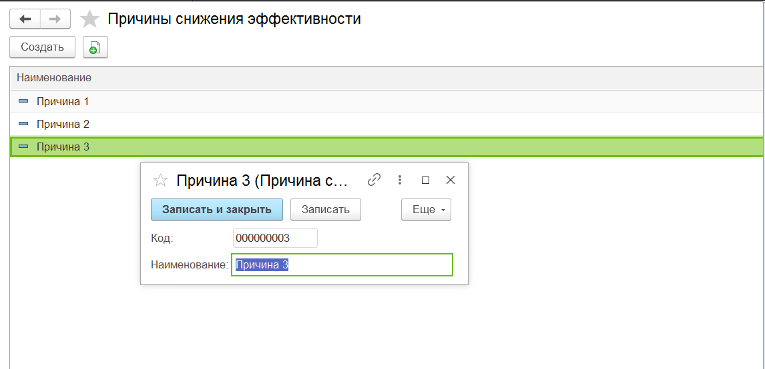Image resolution: width=765 pixels, height=369 pixels.
Task: Maximize the Причина 3 dialog
Action: [x=425, y=180]
